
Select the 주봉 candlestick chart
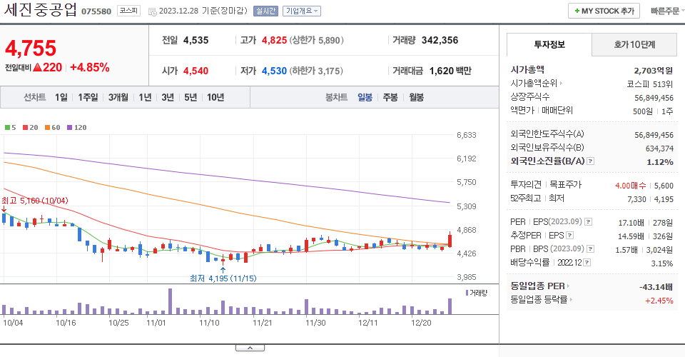pyautogui.click(x=390, y=97)
